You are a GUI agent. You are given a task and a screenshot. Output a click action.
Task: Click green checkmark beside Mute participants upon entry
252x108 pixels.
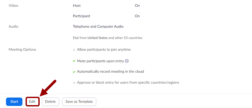tap(74, 61)
